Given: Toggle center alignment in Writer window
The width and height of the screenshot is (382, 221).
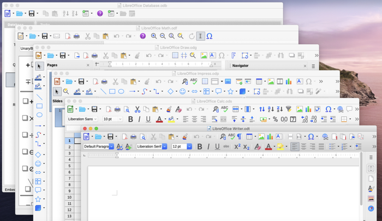Looking at the screenshot, I should coord(303,146).
